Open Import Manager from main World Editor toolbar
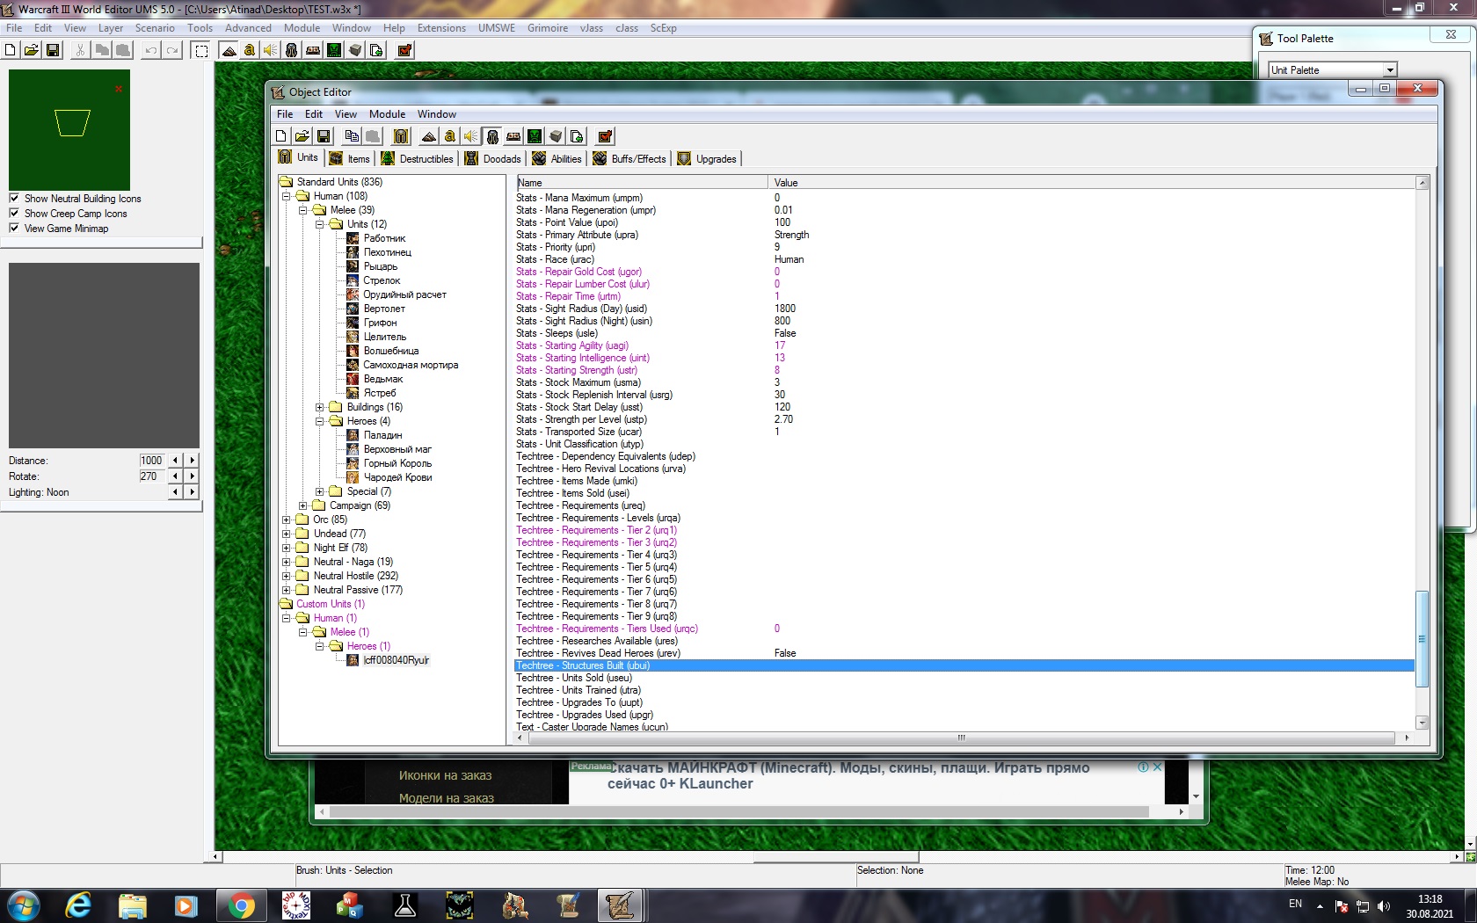 pyautogui.click(x=376, y=50)
